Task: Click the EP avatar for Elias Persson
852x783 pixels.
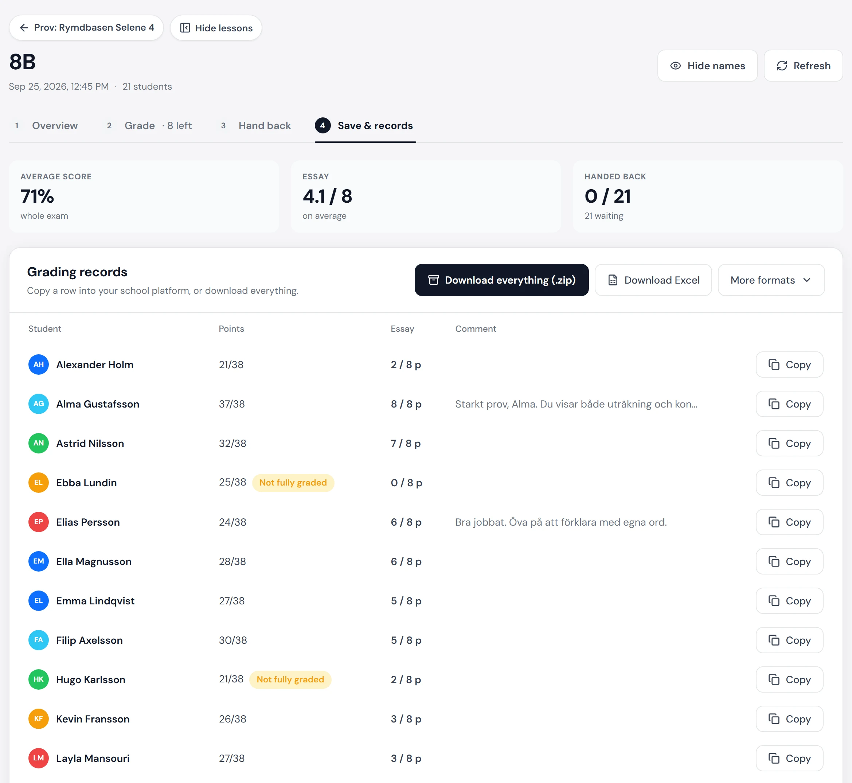Action: click(x=39, y=522)
